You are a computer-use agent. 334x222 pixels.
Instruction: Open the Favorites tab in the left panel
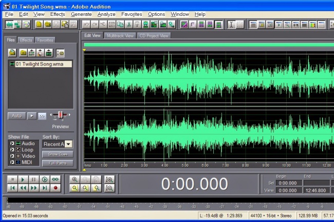tap(45, 40)
